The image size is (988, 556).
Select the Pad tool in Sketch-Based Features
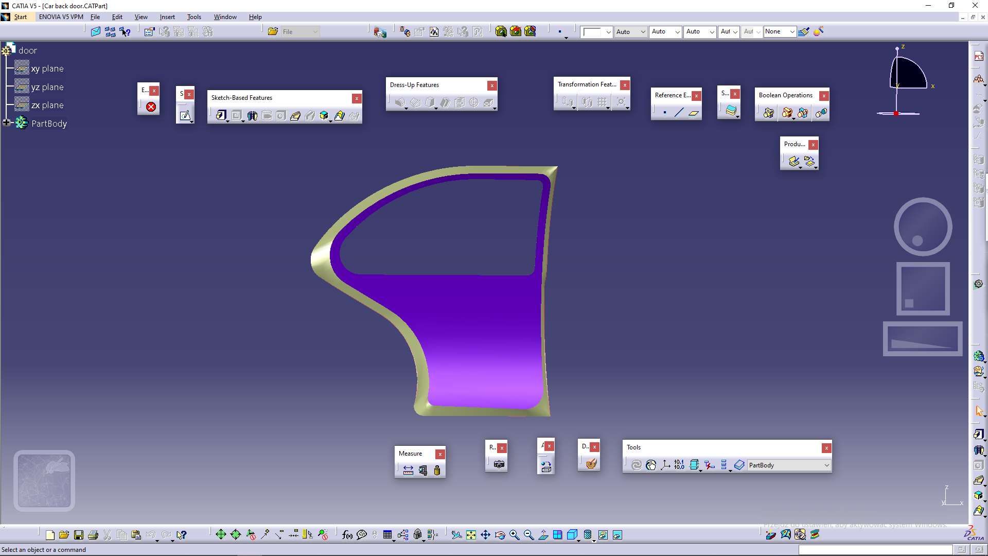221,115
